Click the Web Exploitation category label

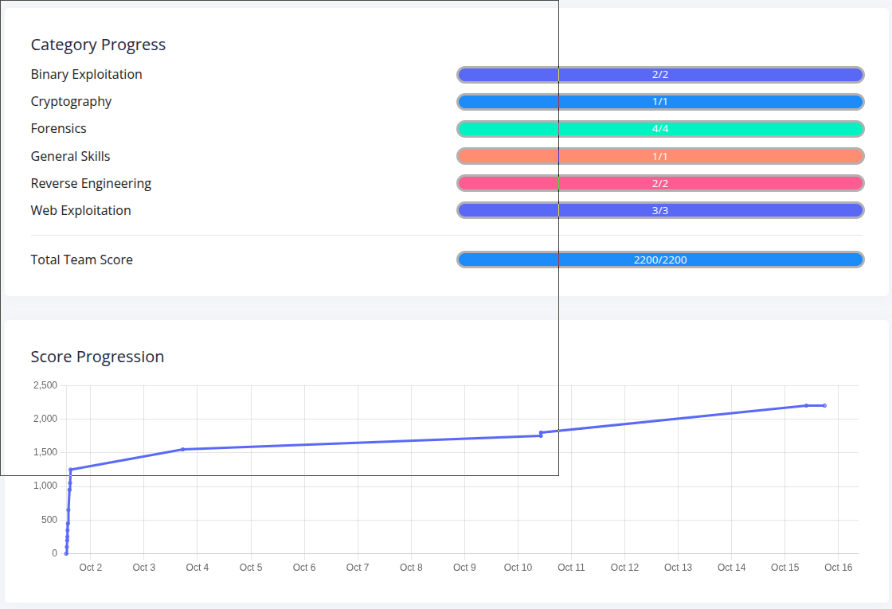80,210
